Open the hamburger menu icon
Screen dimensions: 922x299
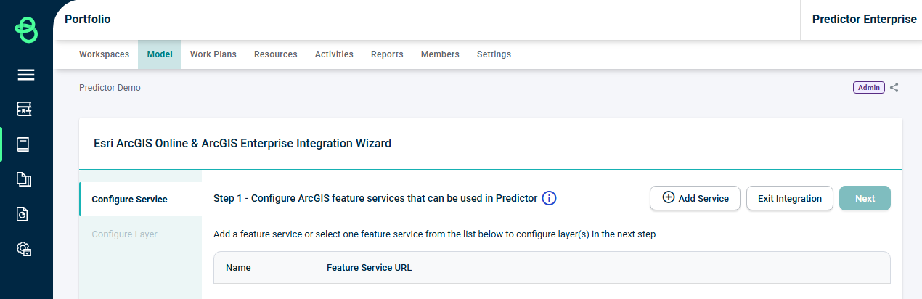pos(26,75)
